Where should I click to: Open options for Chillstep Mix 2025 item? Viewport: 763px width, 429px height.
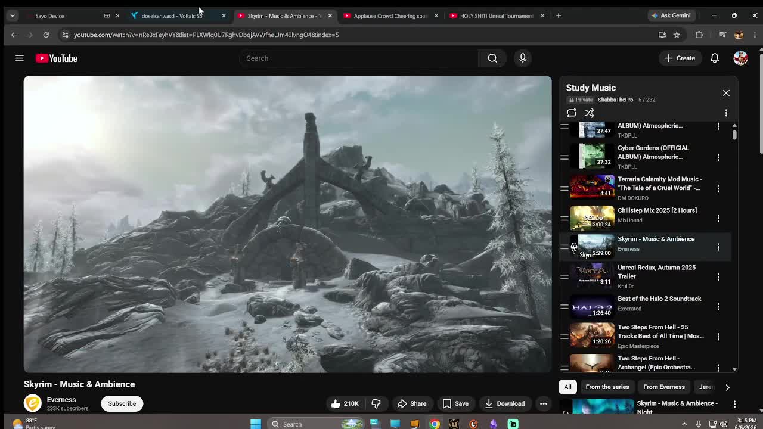[x=718, y=218]
